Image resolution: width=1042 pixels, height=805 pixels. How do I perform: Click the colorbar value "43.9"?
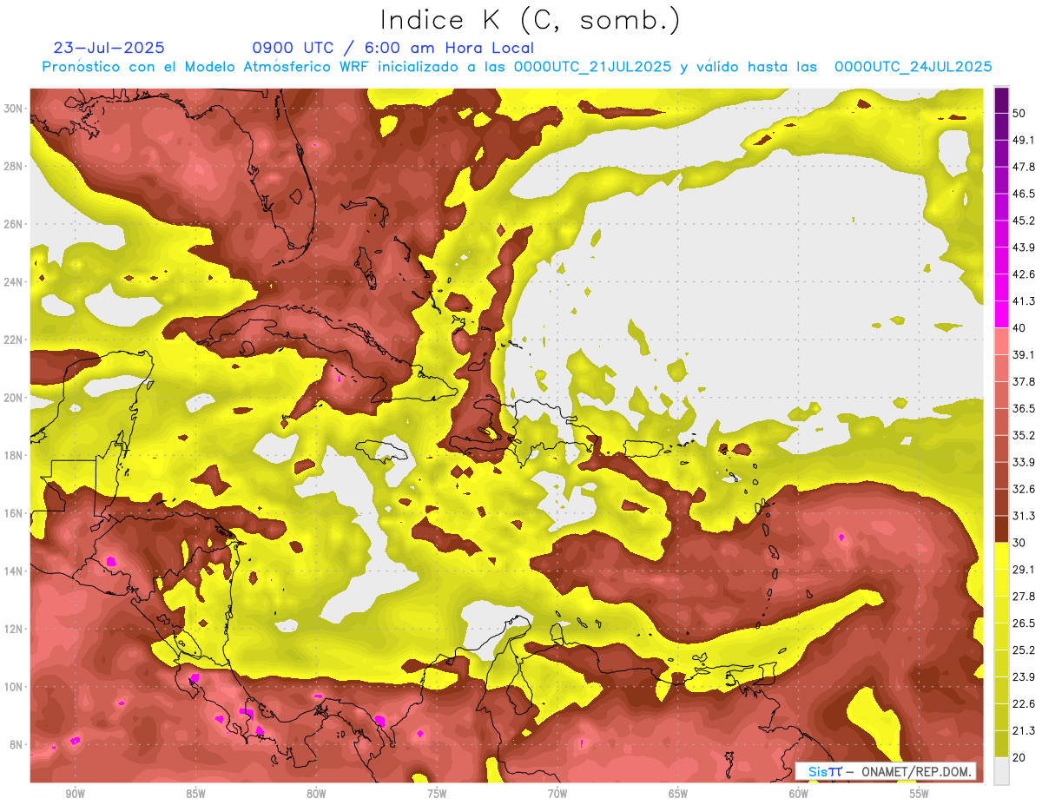(1024, 247)
